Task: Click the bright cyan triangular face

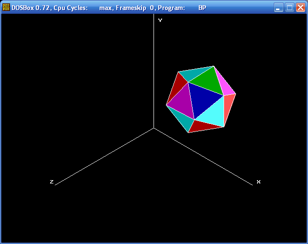Action: pyautogui.click(x=215, y=115)
